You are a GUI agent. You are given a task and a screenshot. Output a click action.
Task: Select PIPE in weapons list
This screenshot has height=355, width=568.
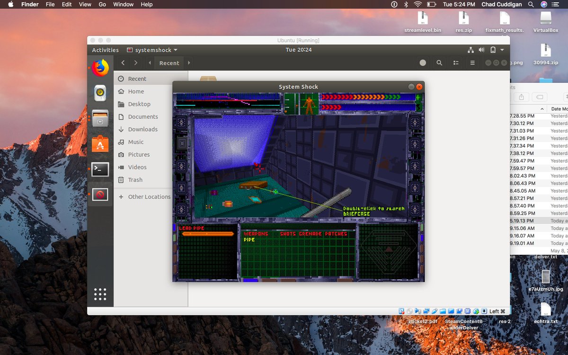[249, 240]
